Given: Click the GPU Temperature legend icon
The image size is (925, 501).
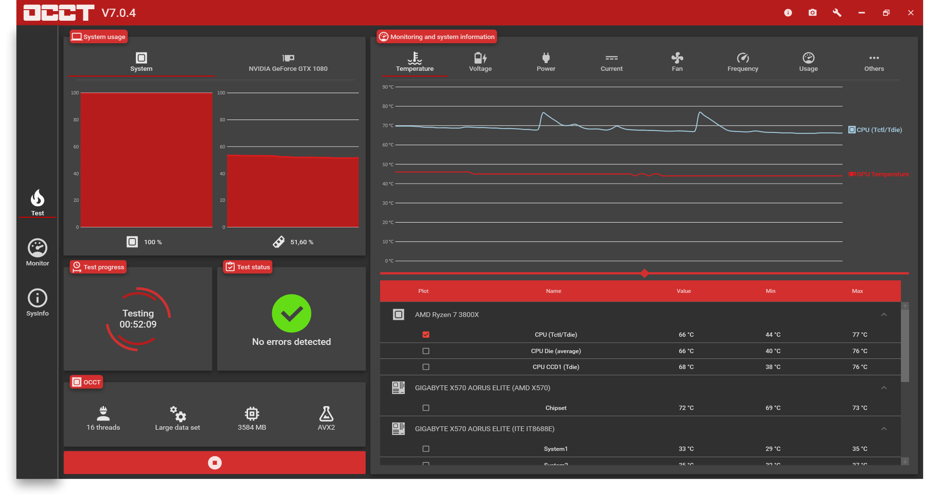Looking at the screenshot, I should (x=852, y=174).
